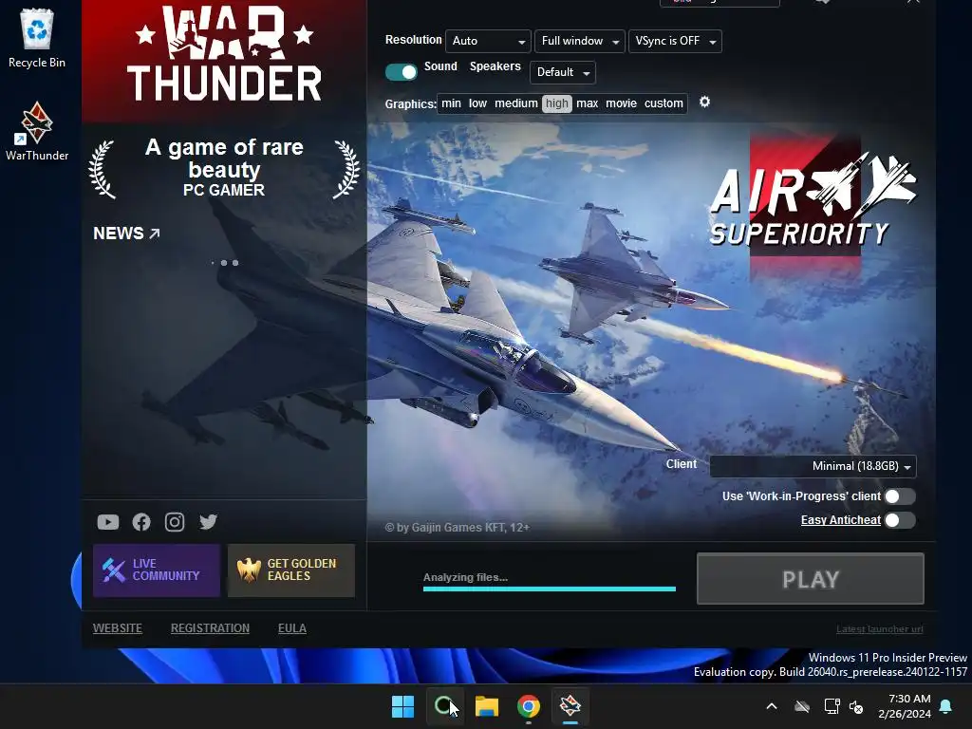Click the Gaijin Games KFT copyright text
972x729 pixels.
click(457, 528)
